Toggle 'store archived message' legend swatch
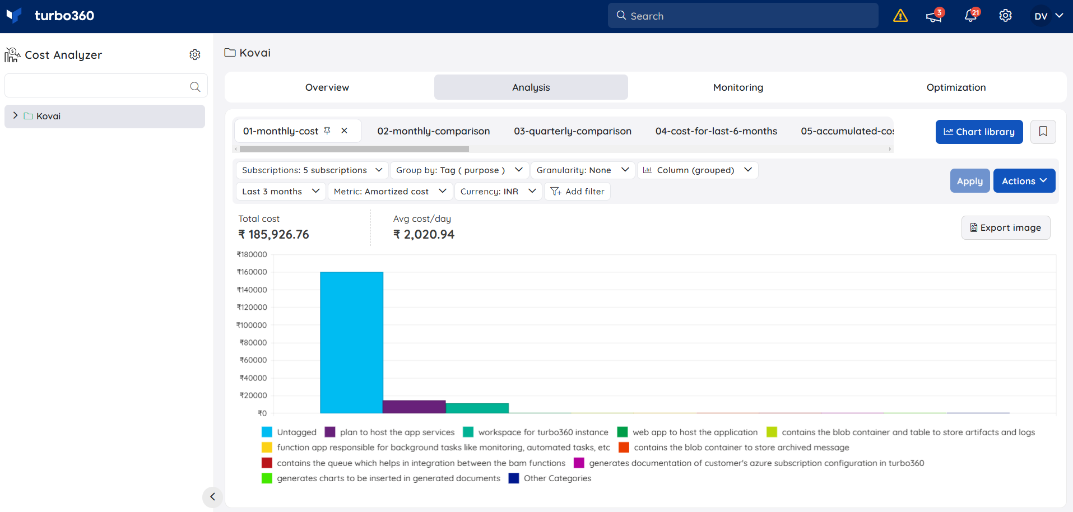The width and height of the screenshot is (1073, 512). click(624, 447)
